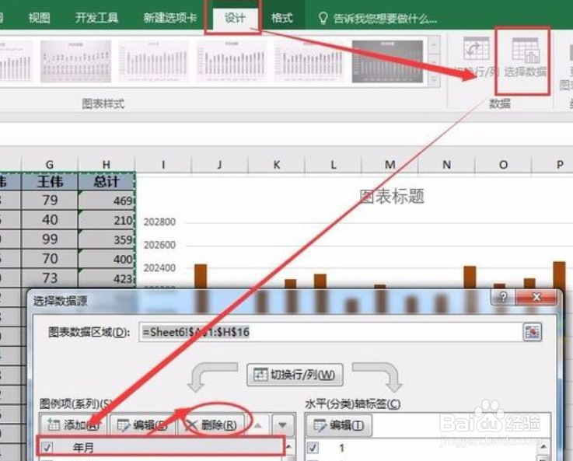Select the 格式 ribbon tab
The image size is (573, 461).
281,18
